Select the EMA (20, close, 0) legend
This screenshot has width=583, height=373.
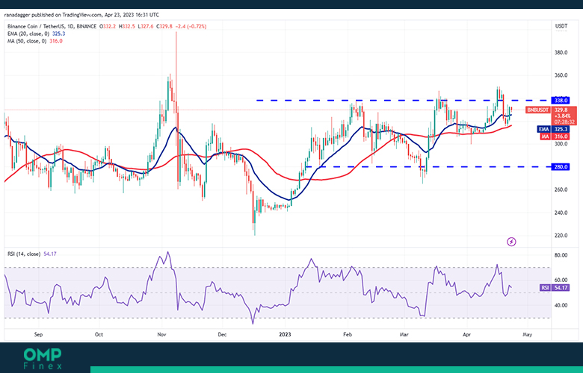[x=36, y=34]
